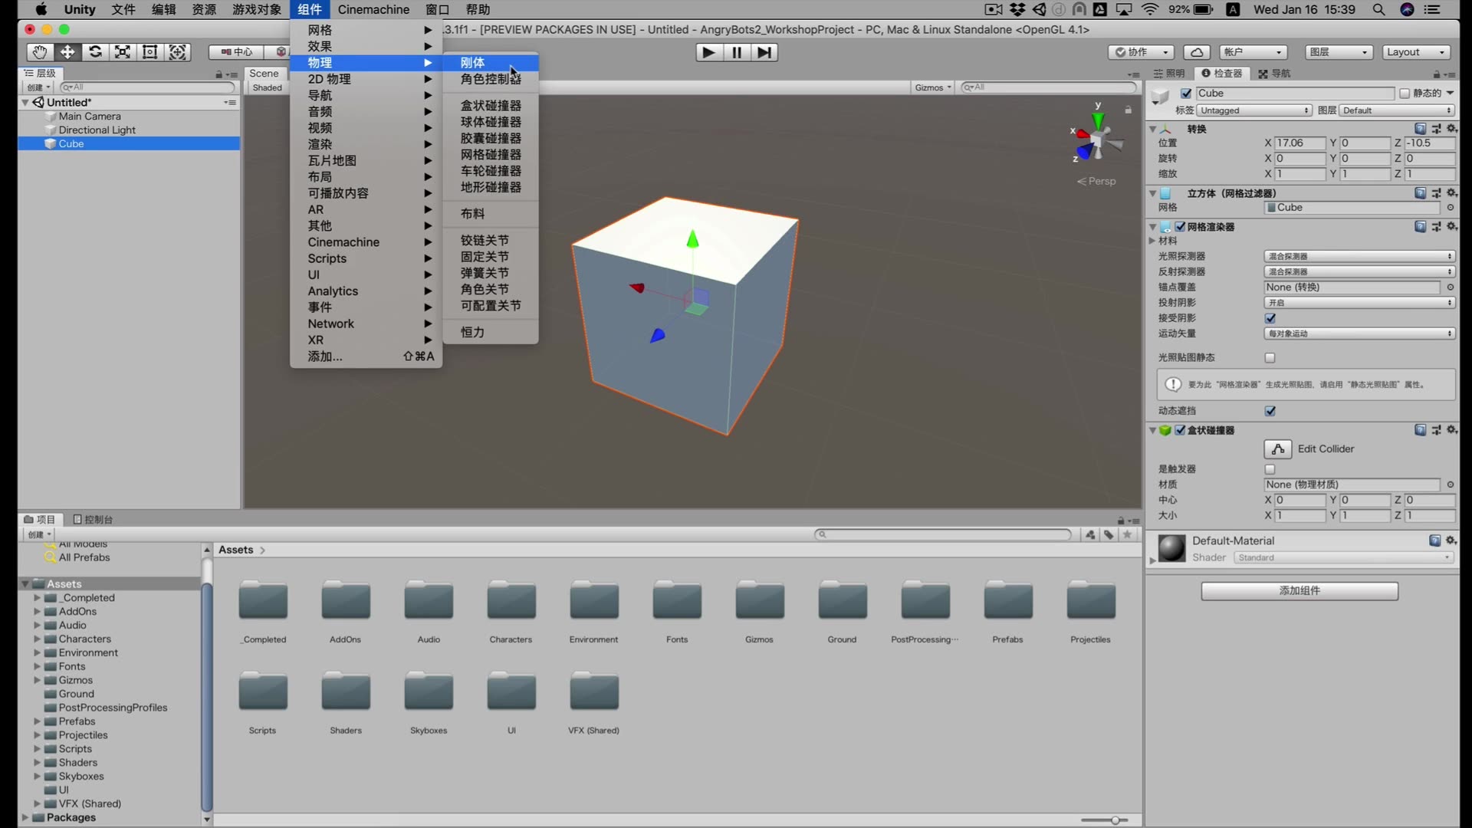The image size is (1472, 828).
Task: Click the Edit Collider icon button
Action: coord(1277,449)
